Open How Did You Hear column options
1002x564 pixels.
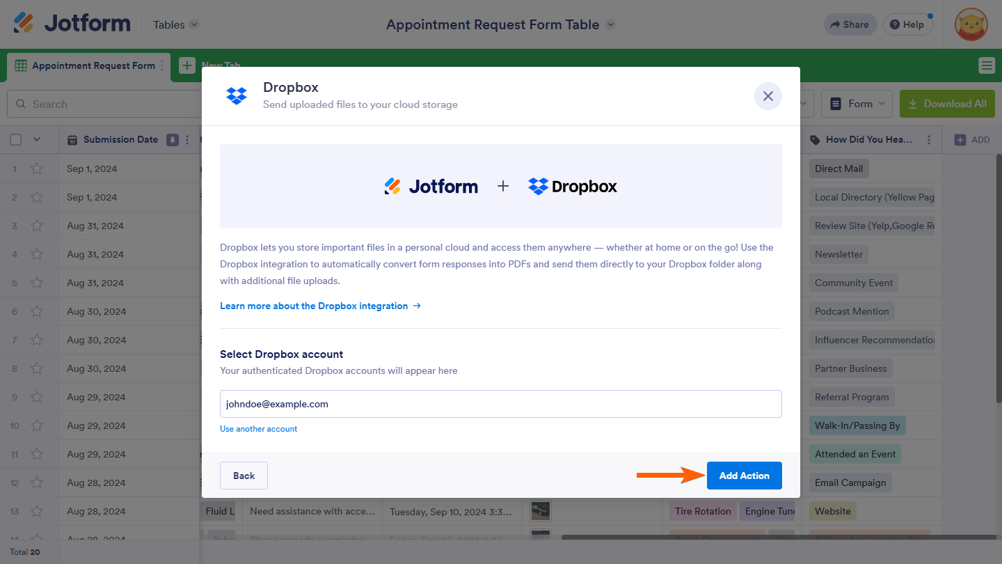[929, 140]
